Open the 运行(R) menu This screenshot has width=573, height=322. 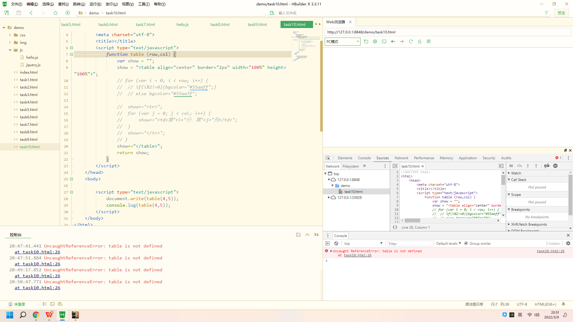click(95, 4)
